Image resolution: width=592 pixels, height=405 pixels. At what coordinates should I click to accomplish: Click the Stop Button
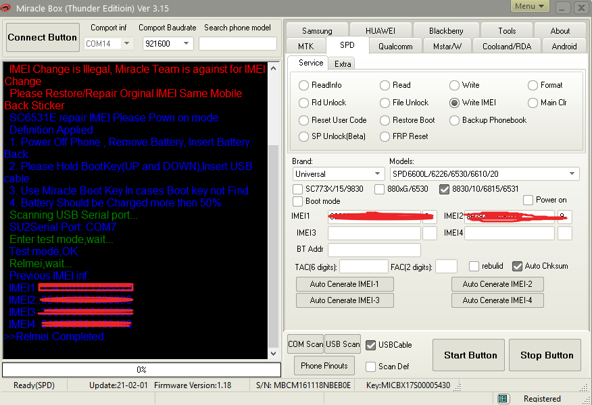point(545,355)
